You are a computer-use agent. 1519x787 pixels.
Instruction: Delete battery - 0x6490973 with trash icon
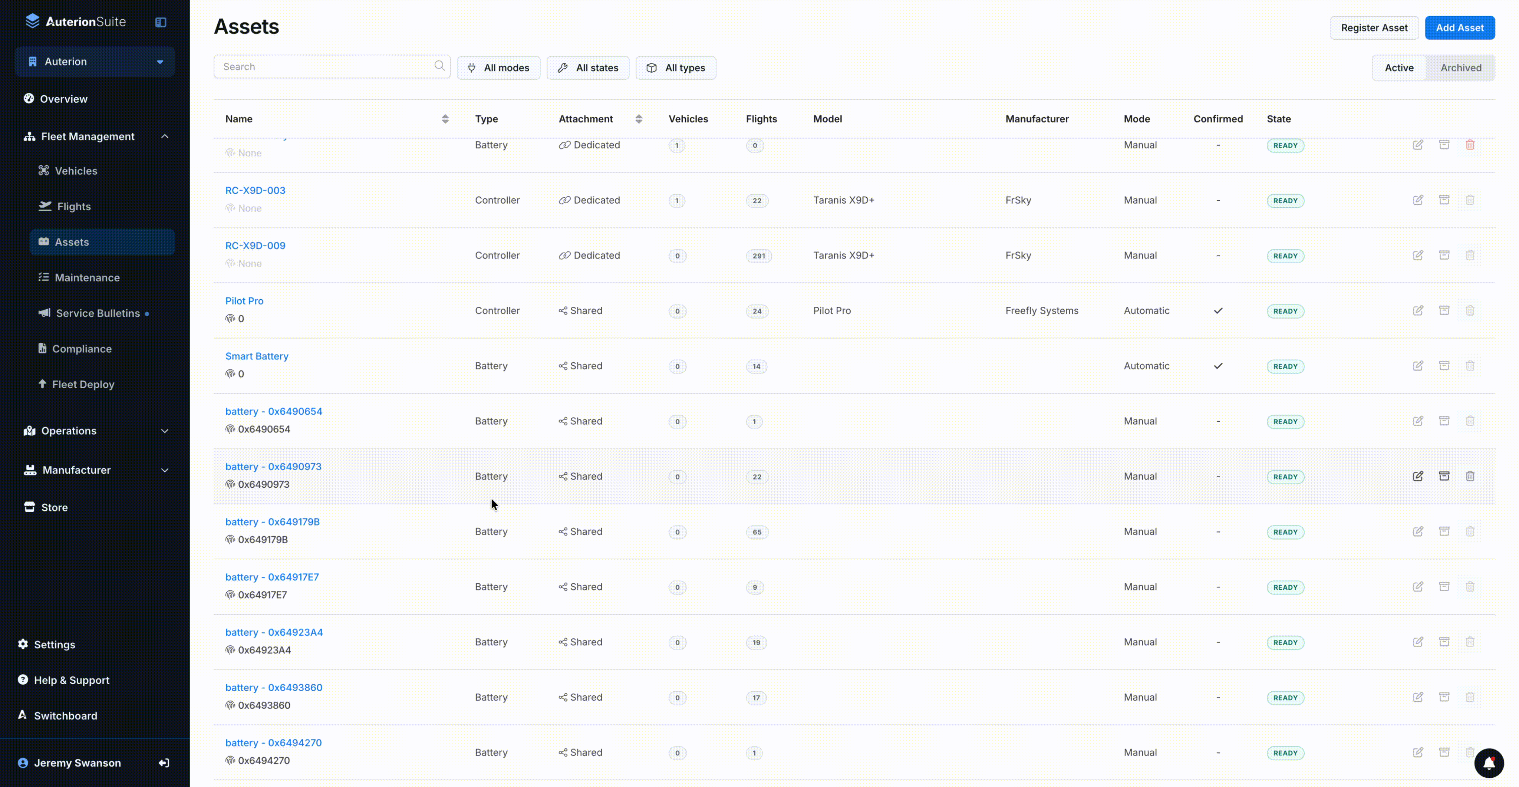click(x=1469, y=476)
